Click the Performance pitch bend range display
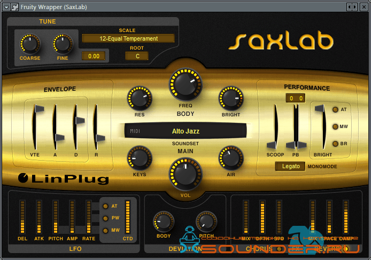Screen dimensions: 371x260 coord(296,98)
